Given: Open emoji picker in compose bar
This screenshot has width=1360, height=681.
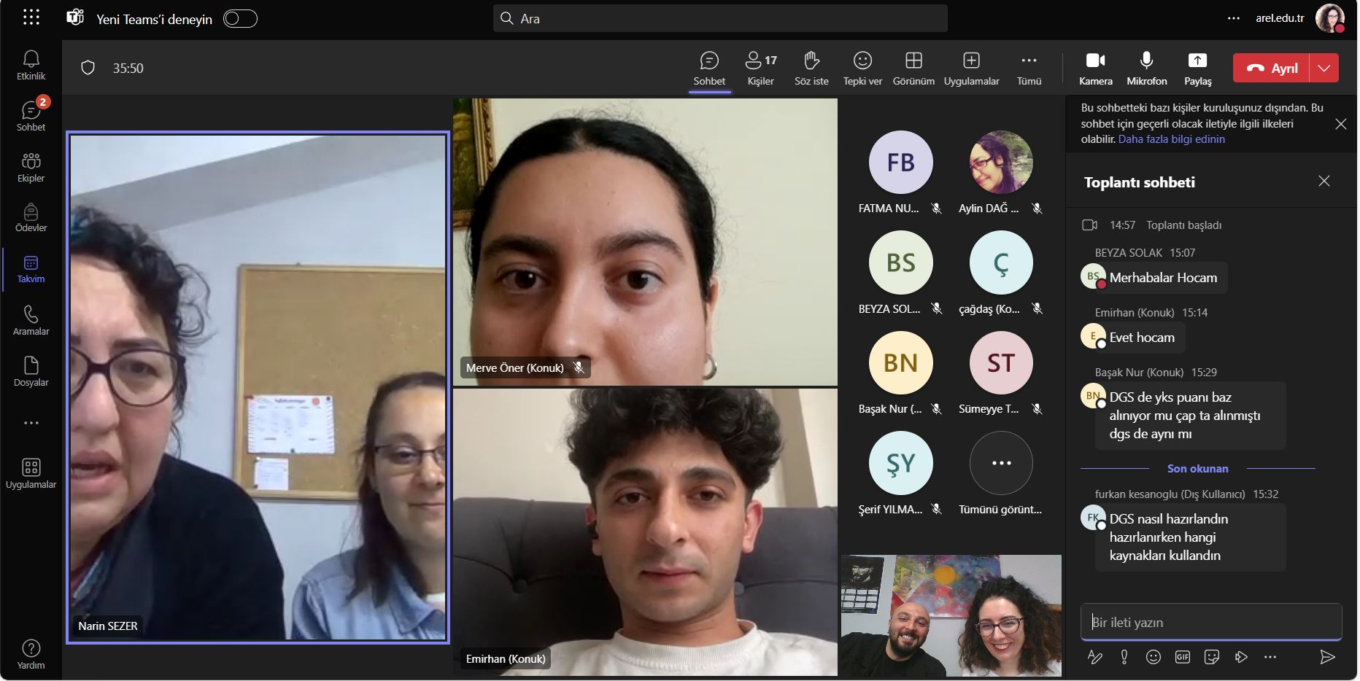Looking at the screenshot, I should 1154,657.
